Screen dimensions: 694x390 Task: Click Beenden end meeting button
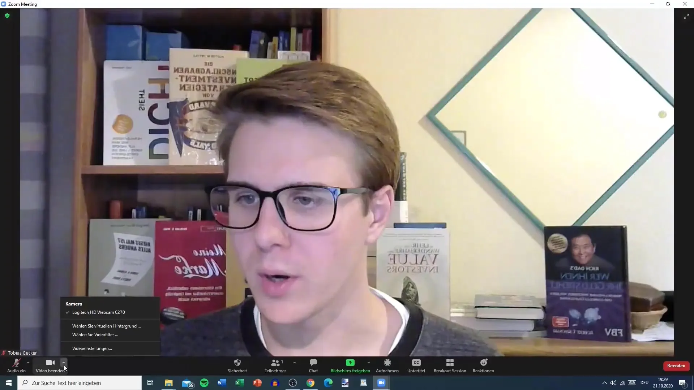tap(676, 365)
